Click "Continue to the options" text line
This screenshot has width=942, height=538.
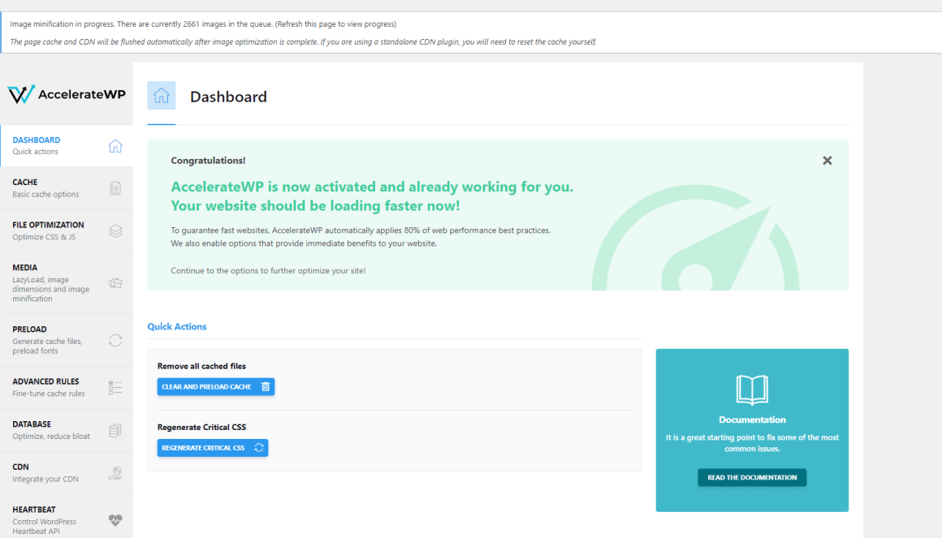(268, 271)
